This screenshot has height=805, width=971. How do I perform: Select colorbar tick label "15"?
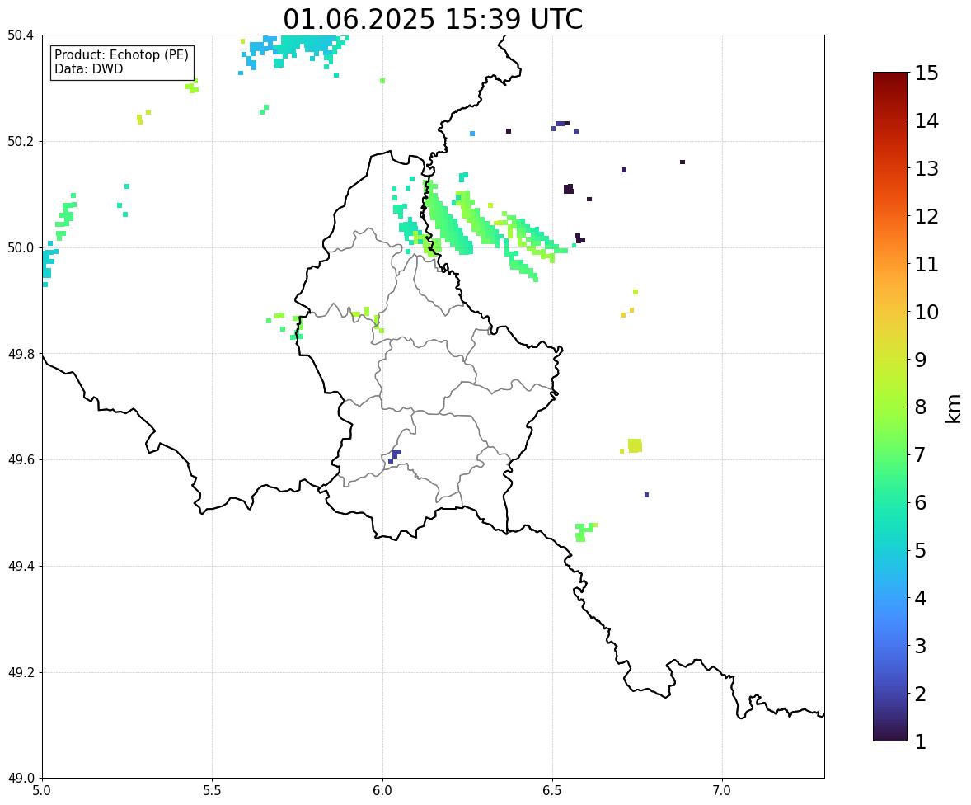(x=926, y=73)
